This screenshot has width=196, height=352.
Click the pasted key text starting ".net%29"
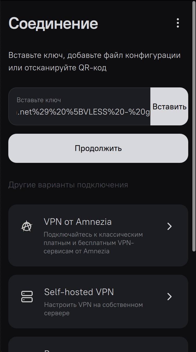pyautogui.click(x=83, y=113)
